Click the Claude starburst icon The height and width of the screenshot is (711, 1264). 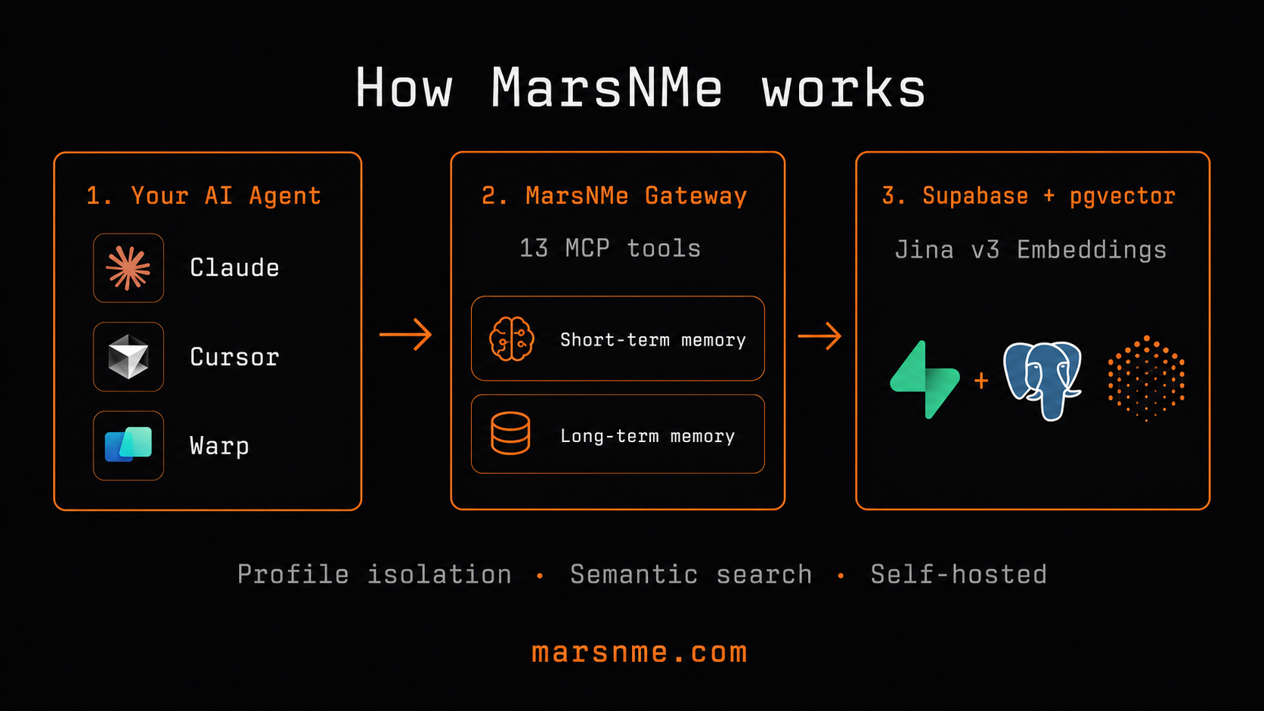[129, 268]
